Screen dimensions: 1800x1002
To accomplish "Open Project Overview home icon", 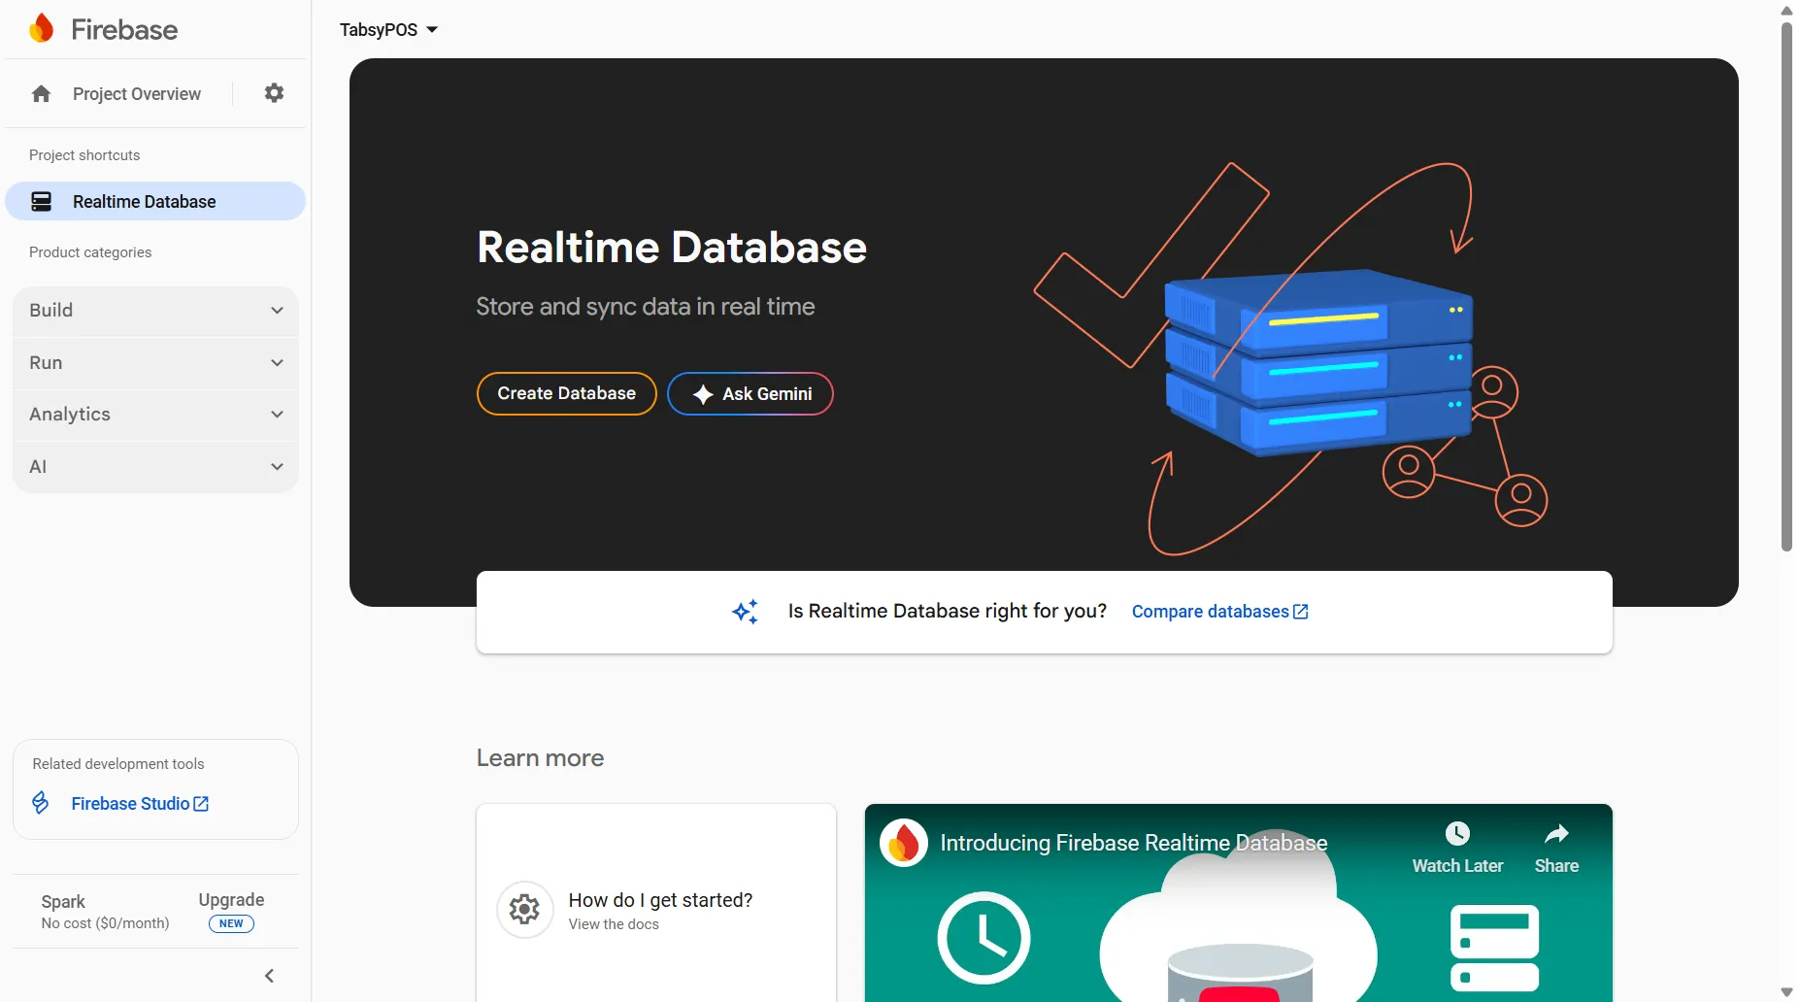I will 41,94.
